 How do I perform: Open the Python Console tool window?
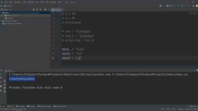click(x=60, y=106)
